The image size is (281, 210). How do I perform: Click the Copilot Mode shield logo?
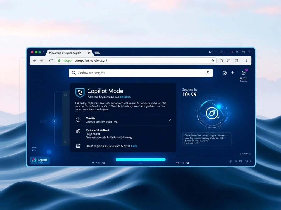[80, 93]
